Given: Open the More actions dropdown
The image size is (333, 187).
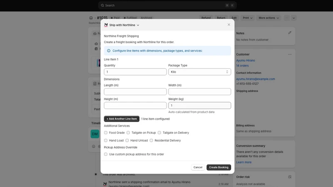Looking at the screenshot, I should tap(268, 18).
